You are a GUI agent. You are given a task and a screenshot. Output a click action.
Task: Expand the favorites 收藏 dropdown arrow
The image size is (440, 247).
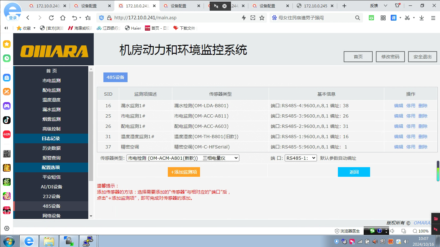click(x=34, y=28)
